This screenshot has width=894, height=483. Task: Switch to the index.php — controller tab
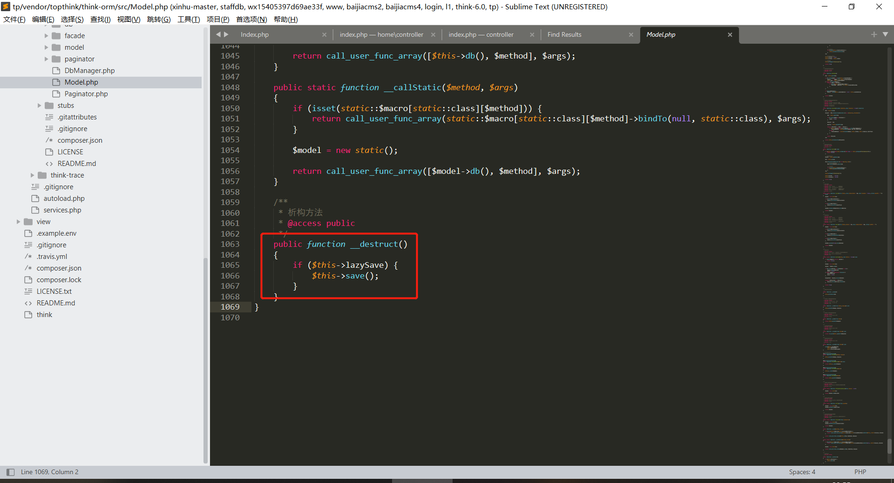point(481,34)
